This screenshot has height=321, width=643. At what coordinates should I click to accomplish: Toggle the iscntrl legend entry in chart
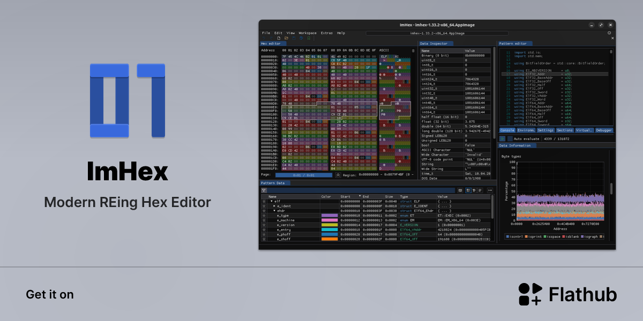(514, 236)
